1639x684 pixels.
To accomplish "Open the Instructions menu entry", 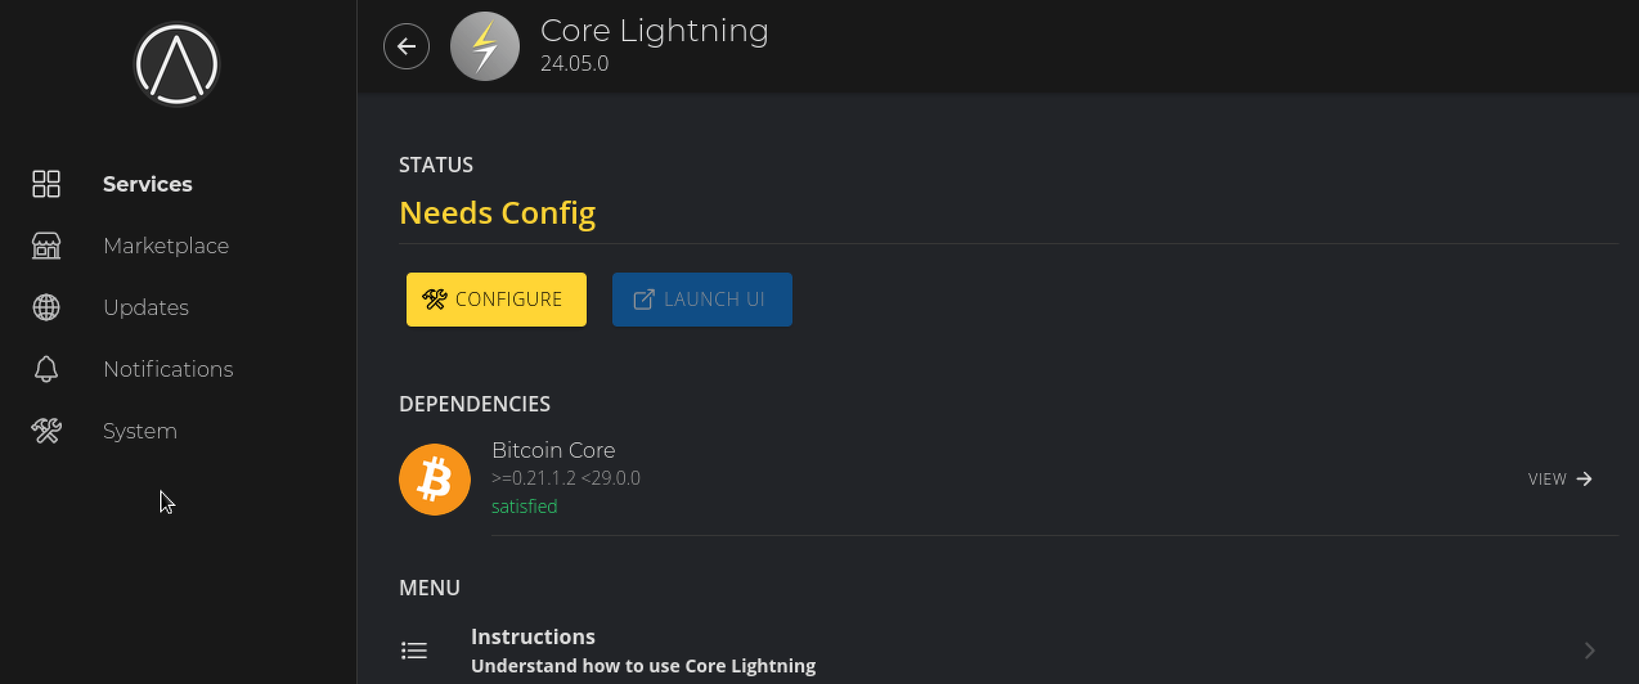I will (x=534, y=636).
